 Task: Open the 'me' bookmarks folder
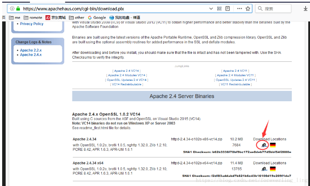pos(15,18)
